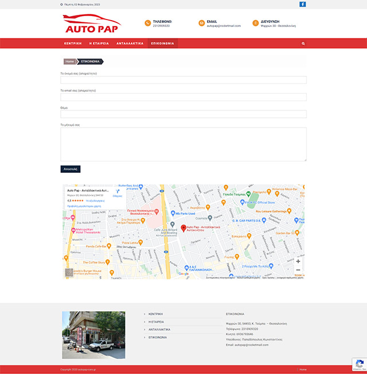Click the G. B. CAR PARTS O.E. marker

(x=264, y=220)
